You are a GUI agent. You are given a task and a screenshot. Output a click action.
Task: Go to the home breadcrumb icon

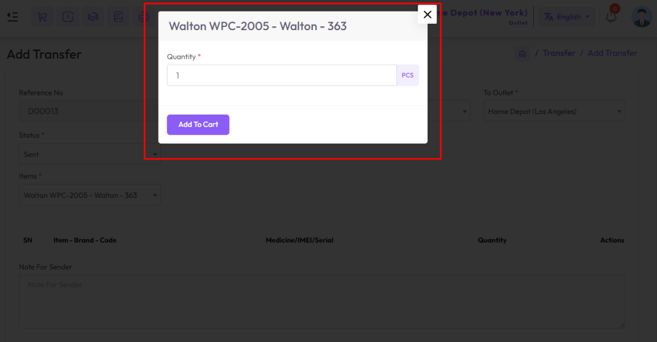[522, 54]
